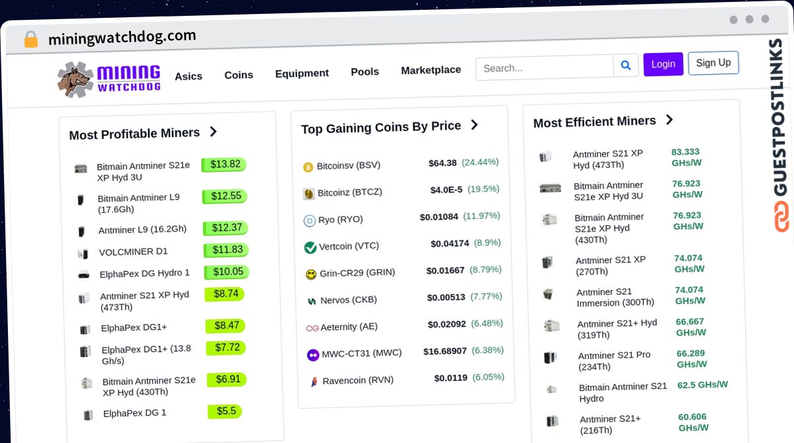
Task: Click the search magnifier button
Action: pyautogui.click(x=625, y=65)
